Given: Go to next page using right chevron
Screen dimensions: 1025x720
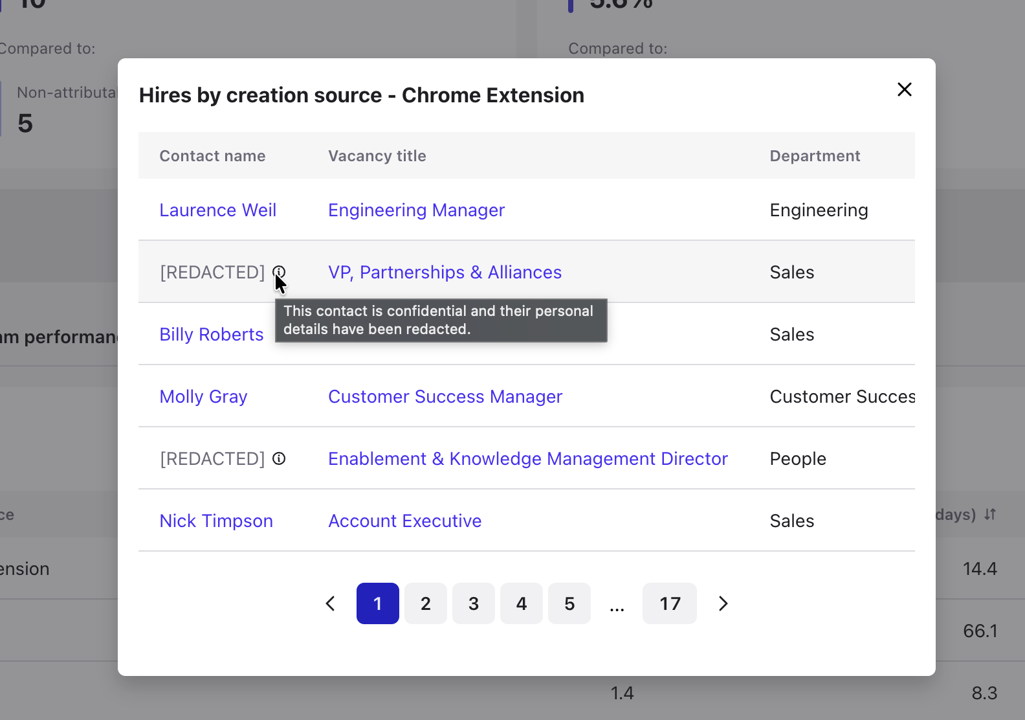Looking at the screenshot, I should [x=723, y=603].
